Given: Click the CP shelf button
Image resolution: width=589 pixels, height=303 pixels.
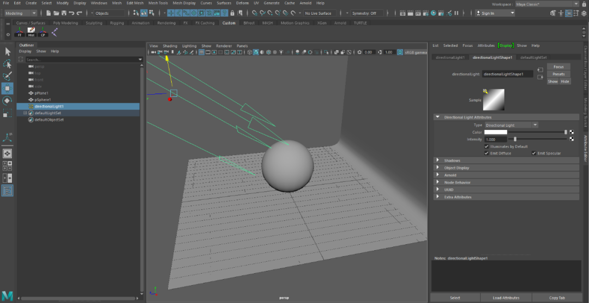Looking at the screenshot, I should point(43,32).
